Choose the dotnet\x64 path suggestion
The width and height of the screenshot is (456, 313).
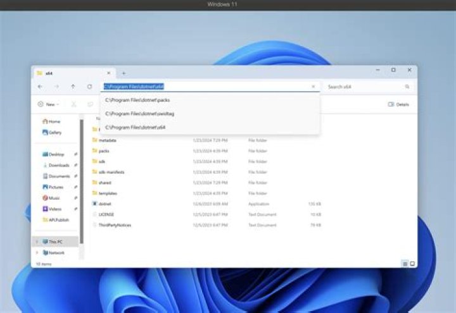coord(210,127)
